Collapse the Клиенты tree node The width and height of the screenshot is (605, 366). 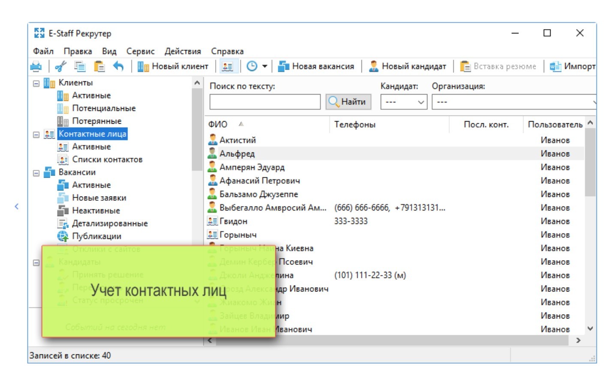coord(36,83)
